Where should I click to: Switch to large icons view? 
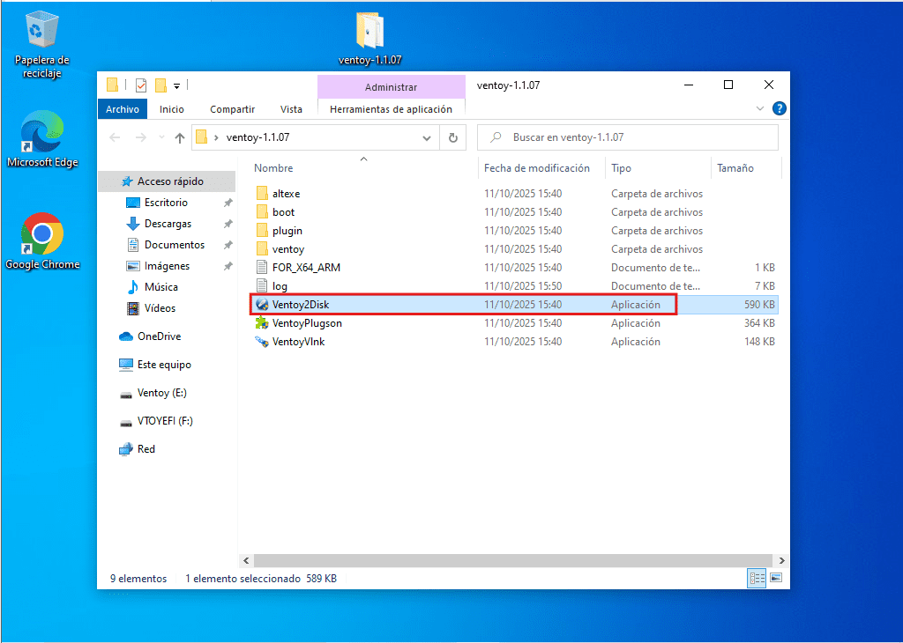pos(776,579)
